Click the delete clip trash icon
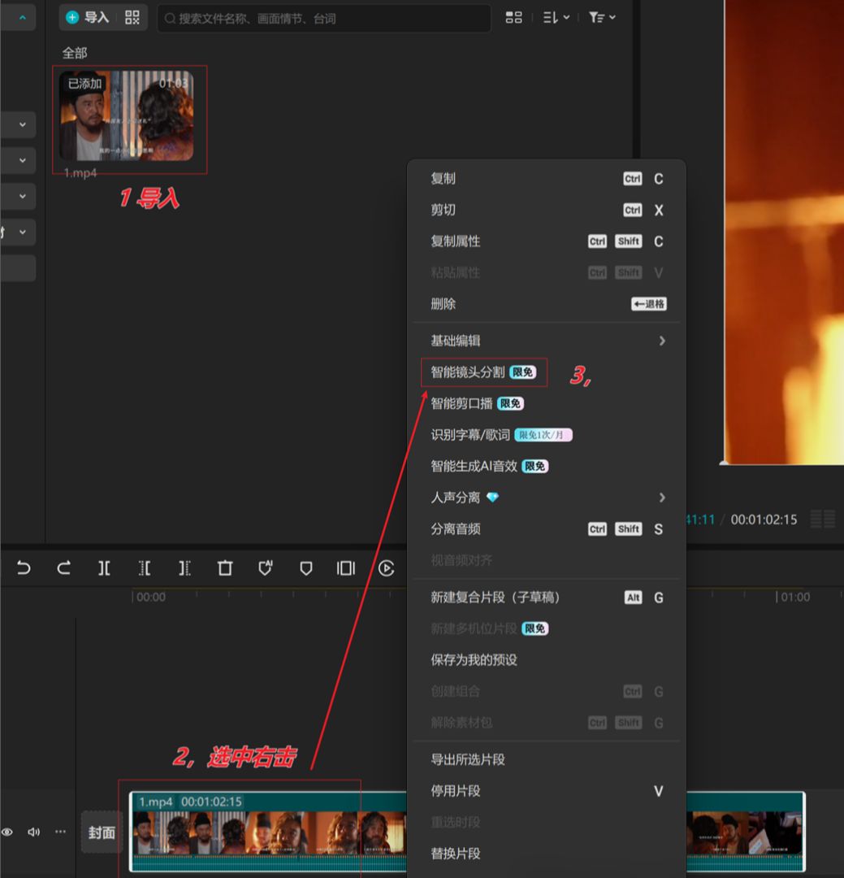Image resolution: width=844 pixels, height=878 pixels. (224, 568)
